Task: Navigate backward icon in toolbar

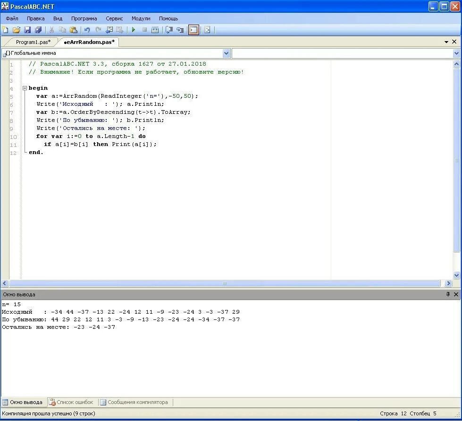Action: tap(109, 30)
